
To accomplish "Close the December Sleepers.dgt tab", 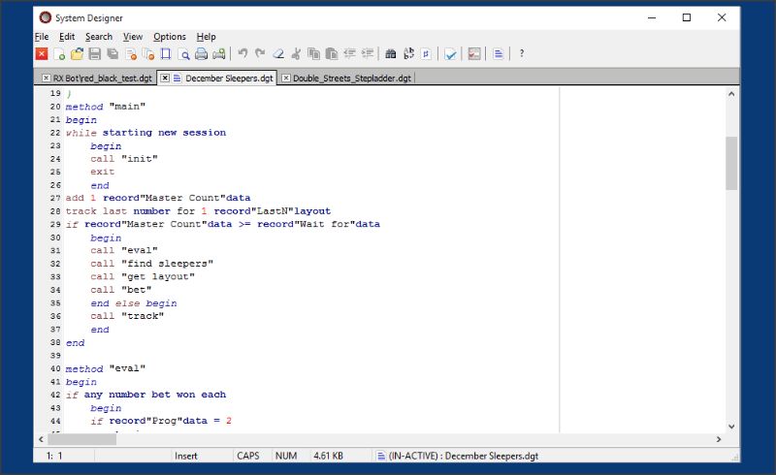I will coord(165,78).
